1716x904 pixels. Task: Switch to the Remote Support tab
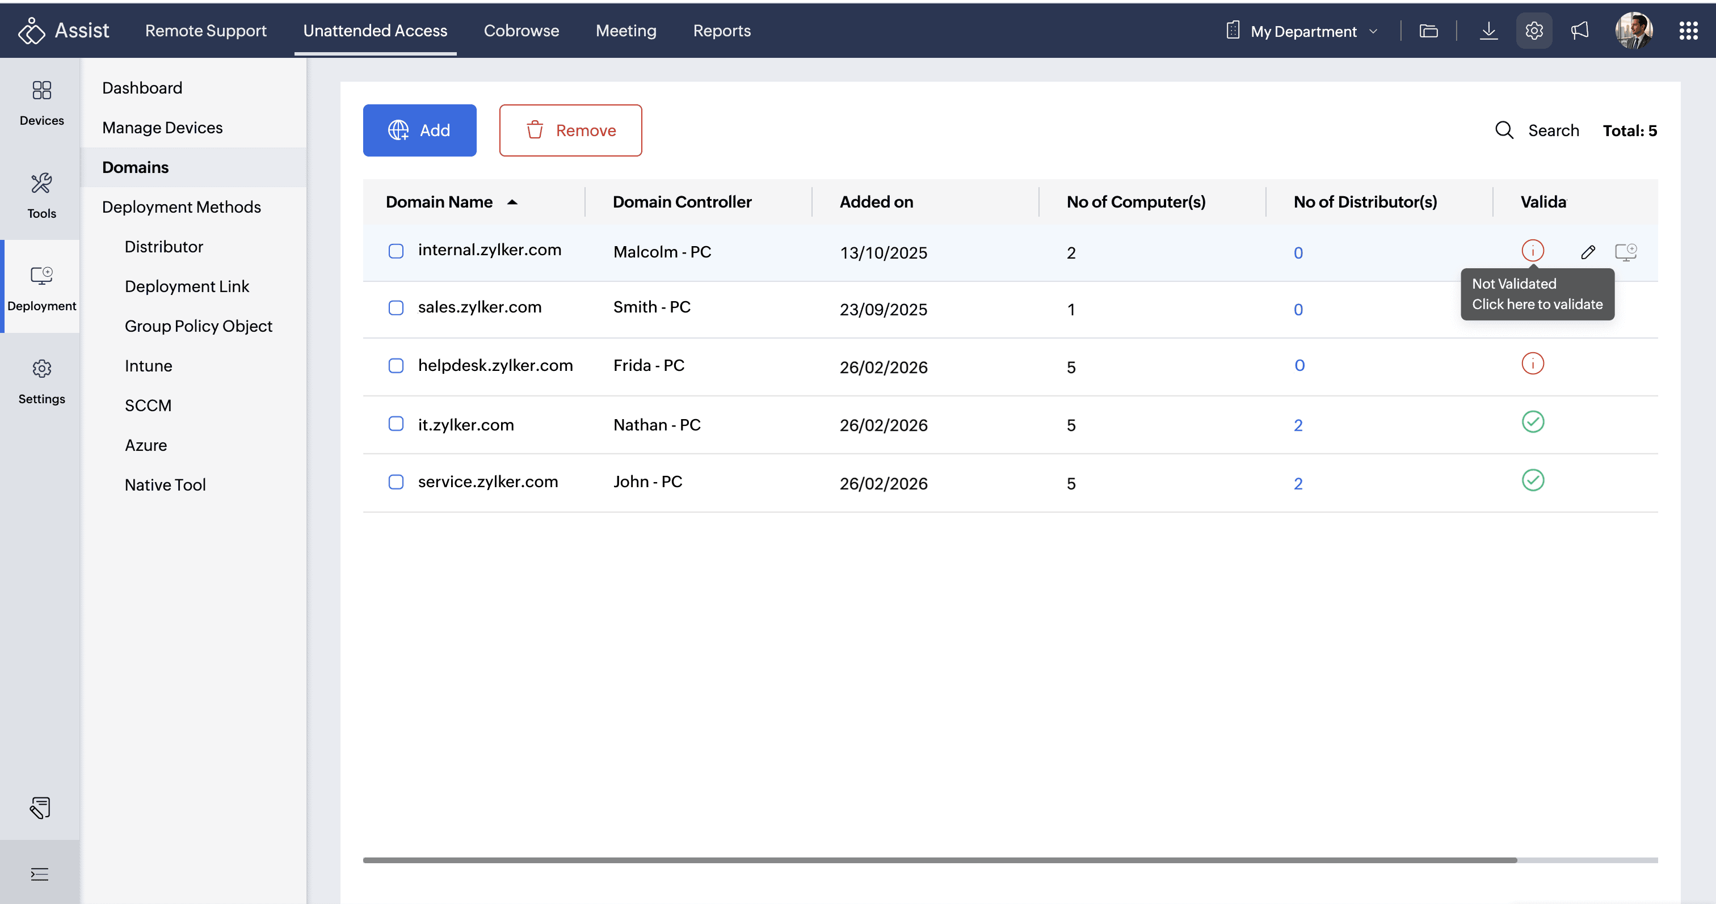[x=205, y=31]
